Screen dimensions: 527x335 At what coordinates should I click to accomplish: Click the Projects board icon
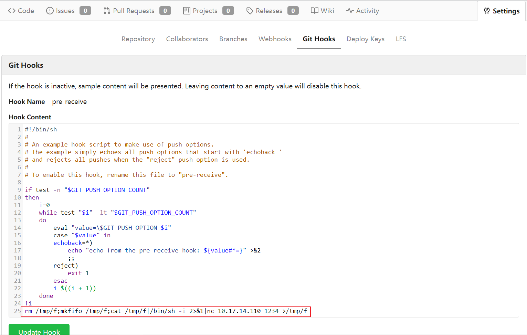tap(187, 11)
